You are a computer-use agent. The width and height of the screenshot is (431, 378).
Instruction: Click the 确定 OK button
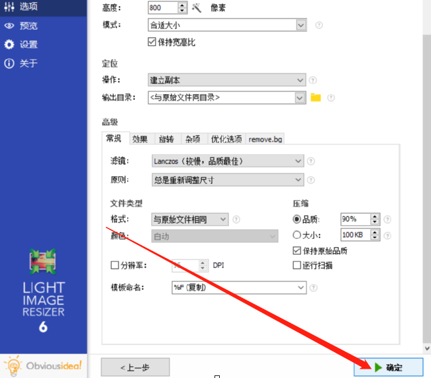pyautogui.click(x=389, y=367)
